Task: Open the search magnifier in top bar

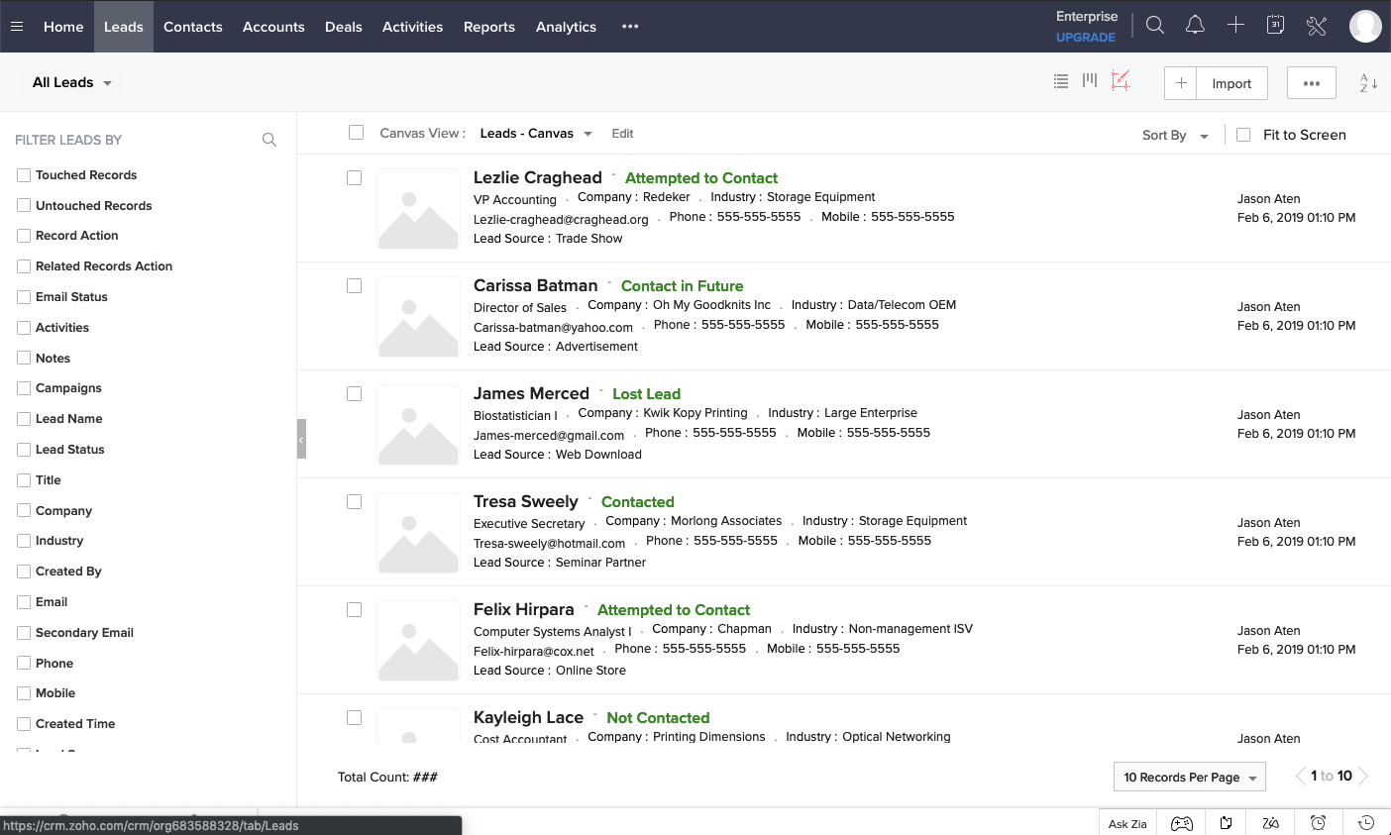Action: tap(1154, 26)
